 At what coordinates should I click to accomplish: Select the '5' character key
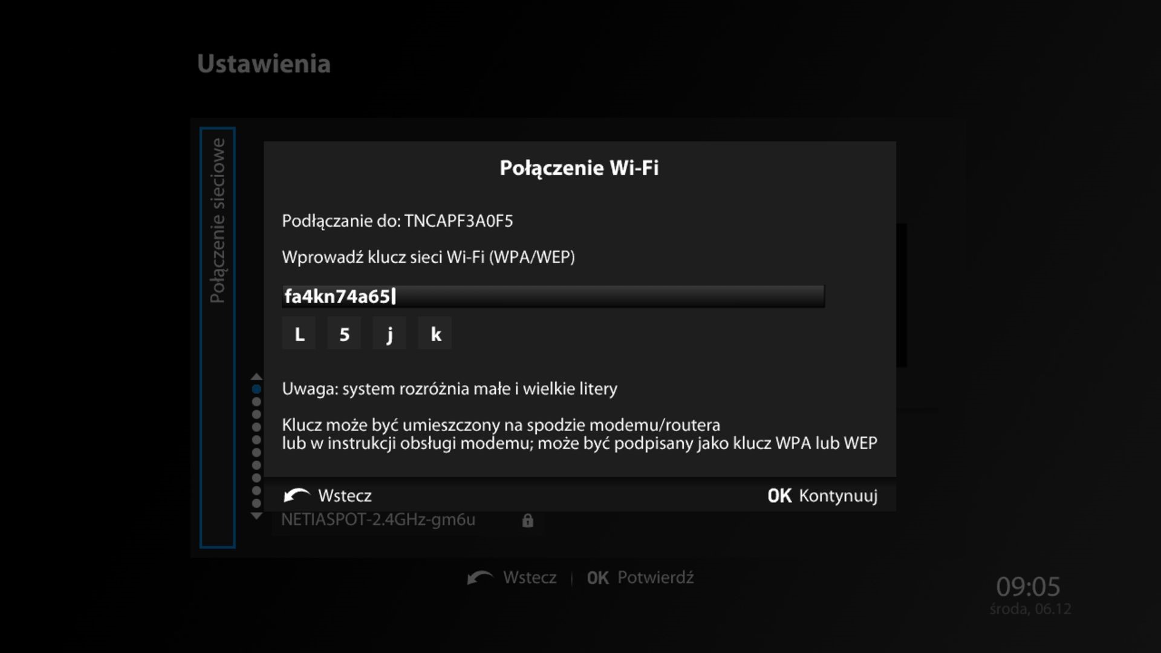pos(344,333)
